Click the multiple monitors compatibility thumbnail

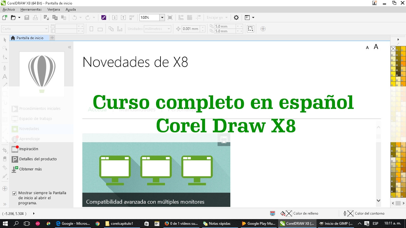(156, 170)
